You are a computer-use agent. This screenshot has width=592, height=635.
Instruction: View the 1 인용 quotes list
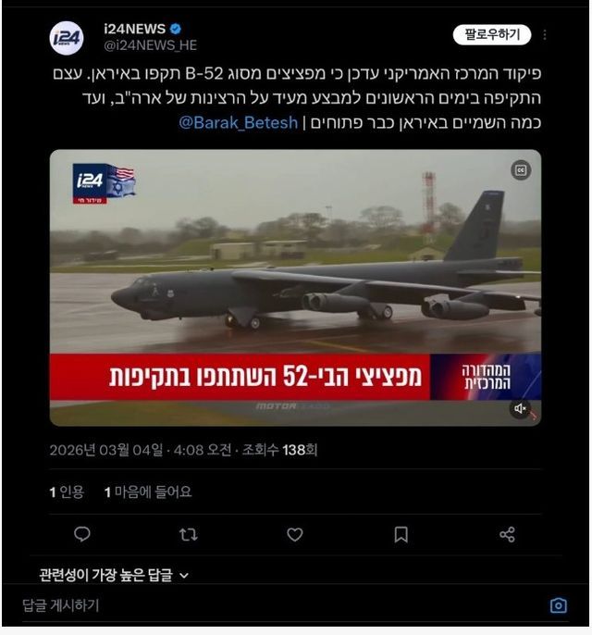pyautogui.click(x=67, y=492)
